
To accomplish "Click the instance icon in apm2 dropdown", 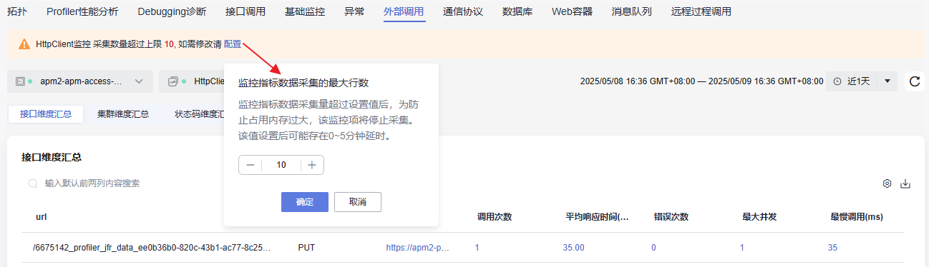I will click(x=20, y=81).
